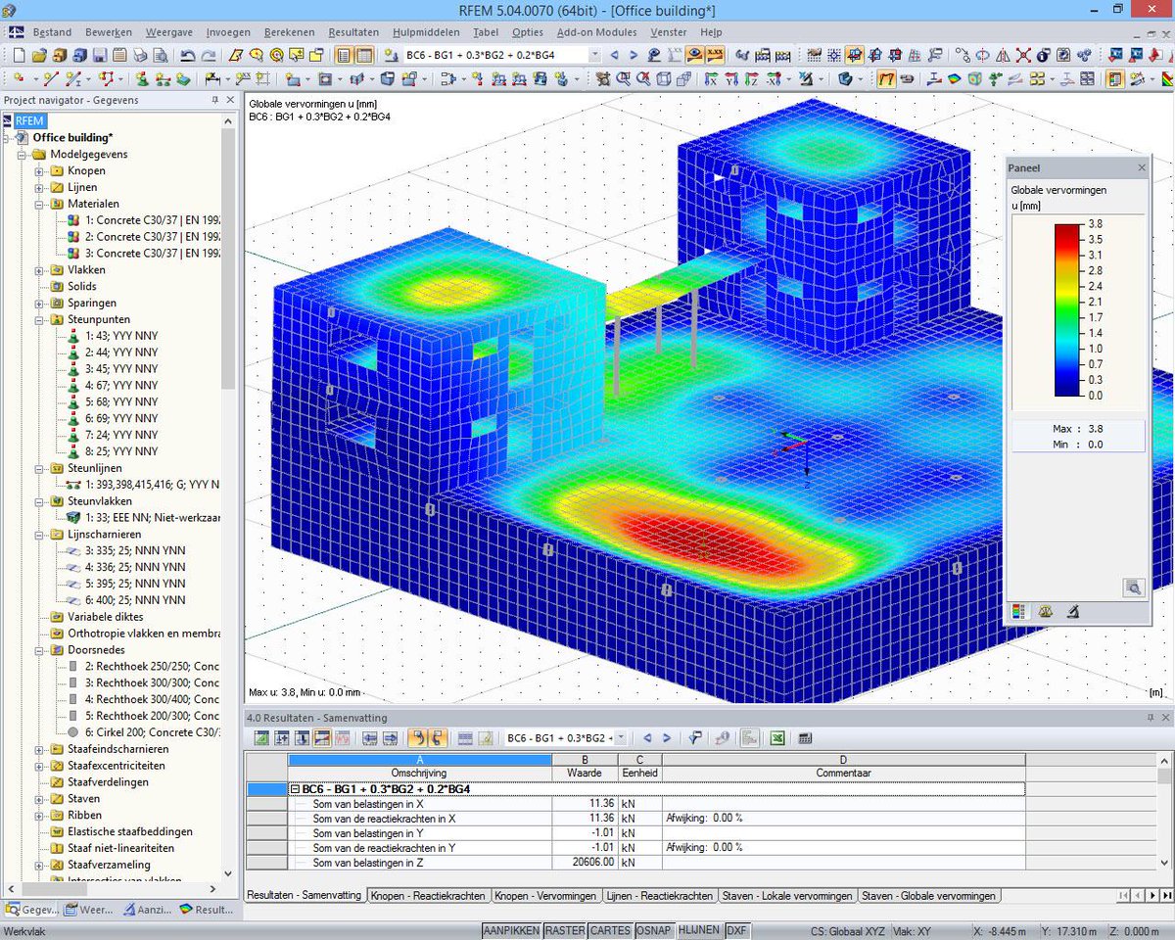This screenshot has height=940, width=1175.
Task: Click the calculator icon in results table toolbar
Action: click(x=805, y=738)
